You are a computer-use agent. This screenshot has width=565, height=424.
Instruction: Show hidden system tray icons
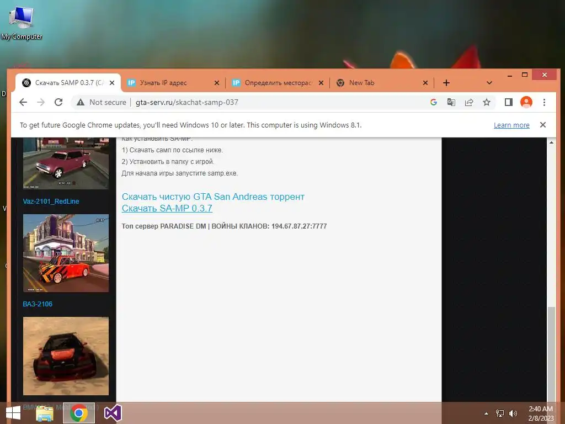[486, 414]
